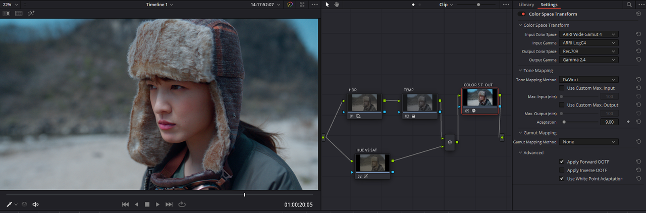Open the Output Gamma dropdown
646x213 pixels.
click(589, 60)
